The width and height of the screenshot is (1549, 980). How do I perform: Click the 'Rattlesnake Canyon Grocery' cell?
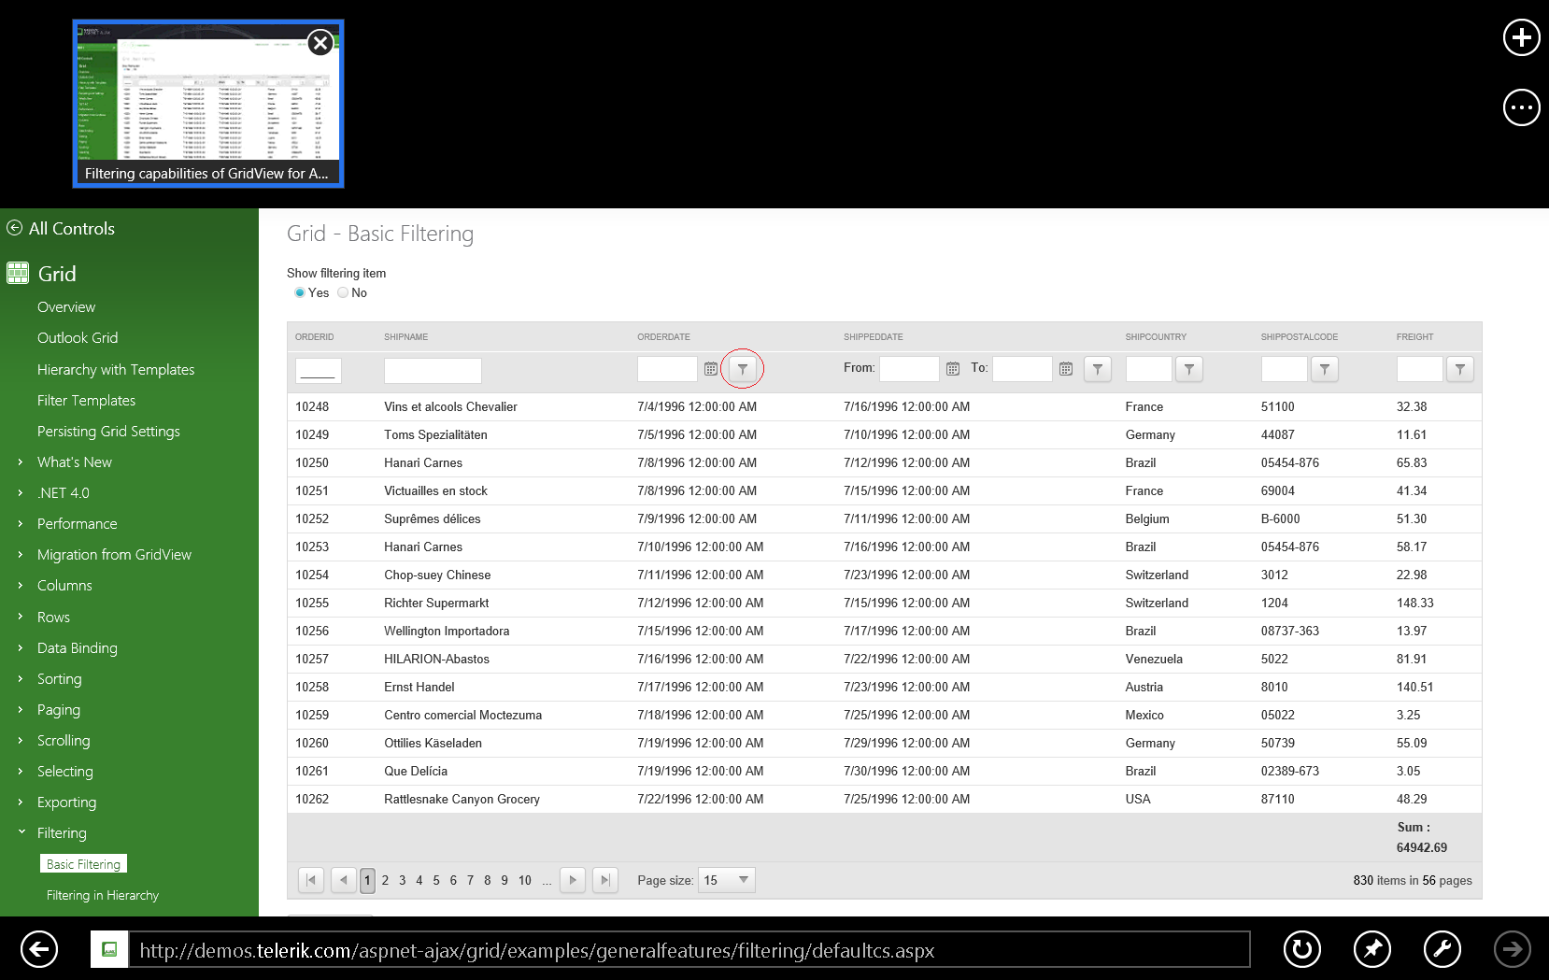point(462,800)
